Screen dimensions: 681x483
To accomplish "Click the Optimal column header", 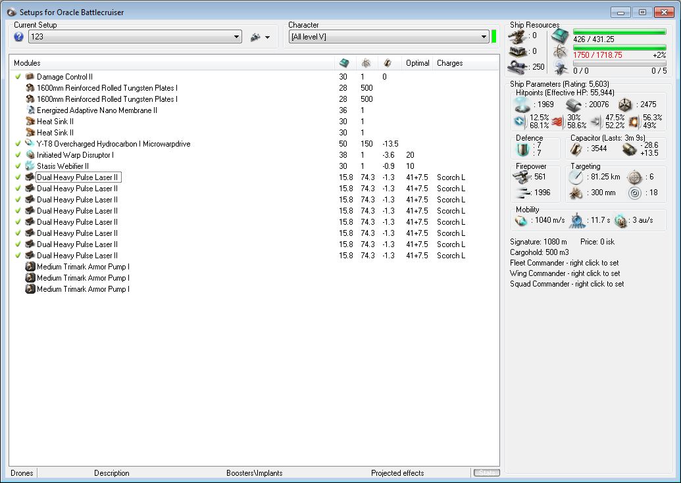I will point(417,63).
